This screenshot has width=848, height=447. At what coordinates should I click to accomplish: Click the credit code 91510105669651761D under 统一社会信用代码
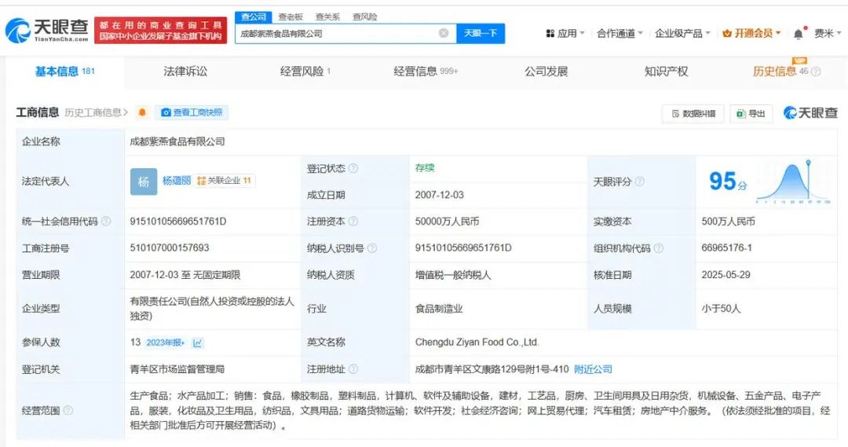[x=178, y=222]
